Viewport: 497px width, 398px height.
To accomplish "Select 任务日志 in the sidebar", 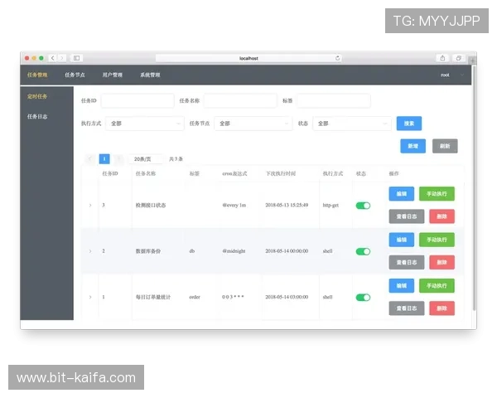I will [x=37, y=116].
